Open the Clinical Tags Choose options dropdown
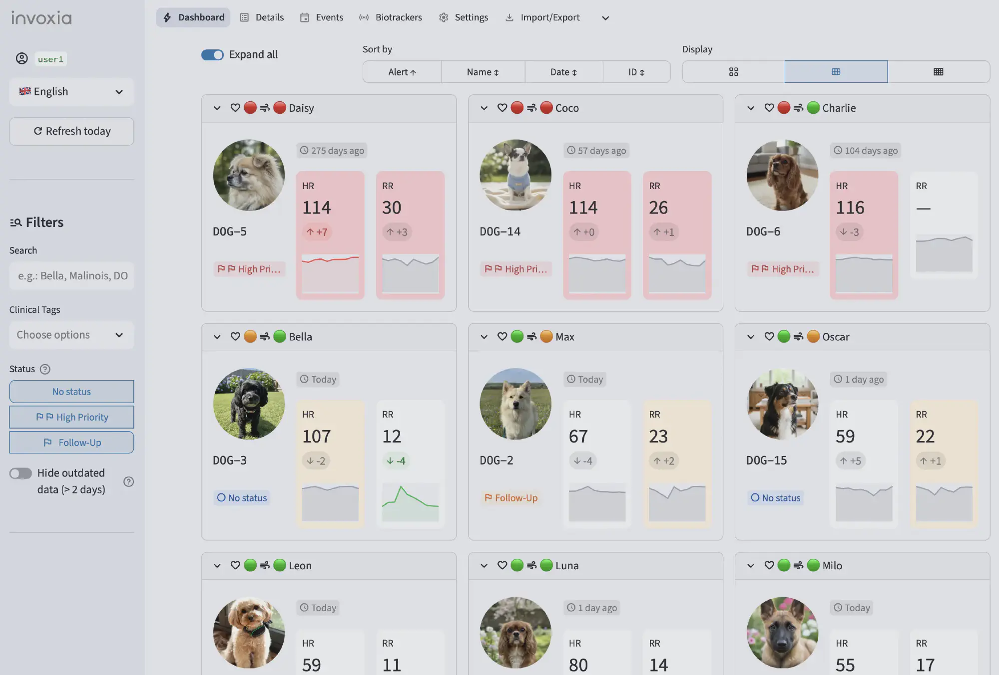 (71, 335)
